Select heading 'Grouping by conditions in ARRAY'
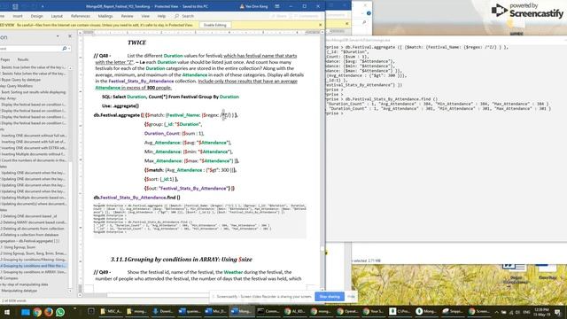567x319 pixels. (34, 272)
